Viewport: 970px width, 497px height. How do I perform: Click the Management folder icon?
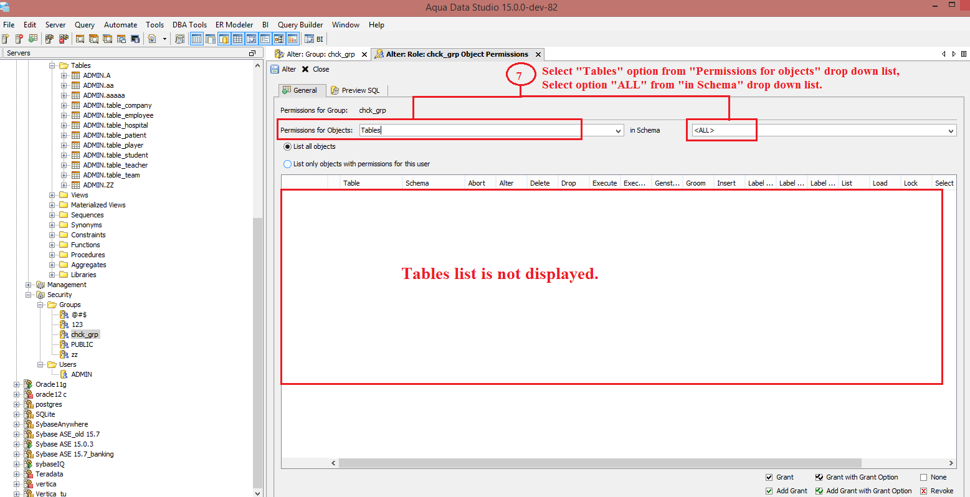(x=40, y=285)
